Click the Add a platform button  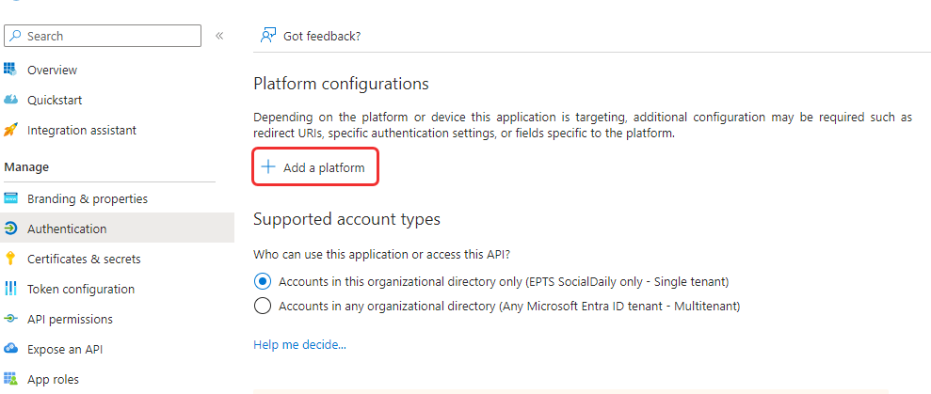(314, 167)
